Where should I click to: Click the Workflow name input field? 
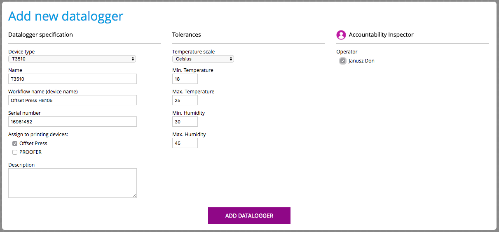73,100
